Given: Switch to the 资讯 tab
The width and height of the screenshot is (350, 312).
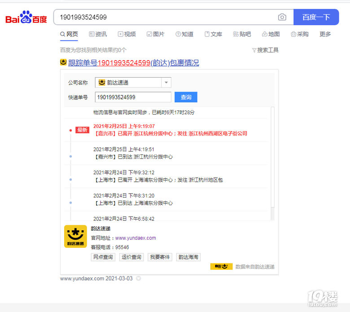Looking at the screenshot, I should coord(98,34).
